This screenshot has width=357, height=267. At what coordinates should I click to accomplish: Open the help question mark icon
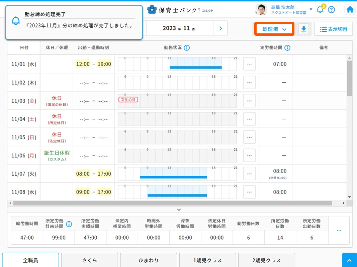coord(331,10)
